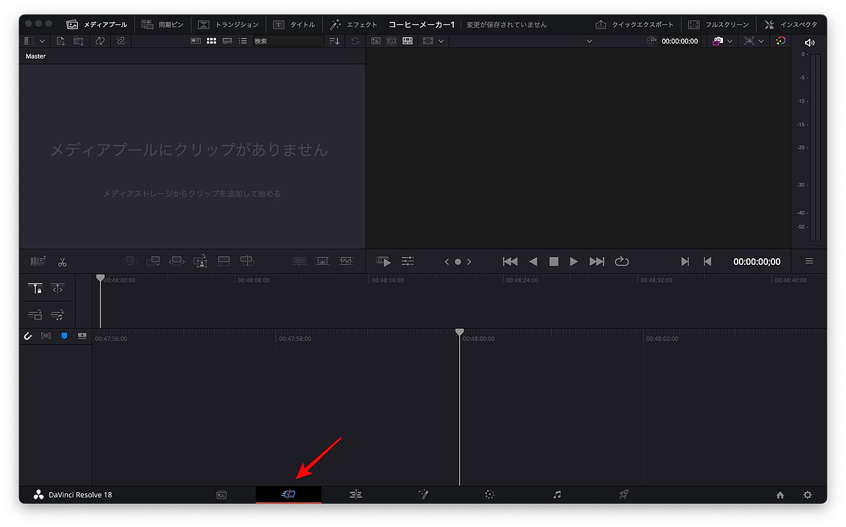Open the viewer Tools sliders icon
Image resolution: width=846 pixels, height=527 pixels.
408,262
